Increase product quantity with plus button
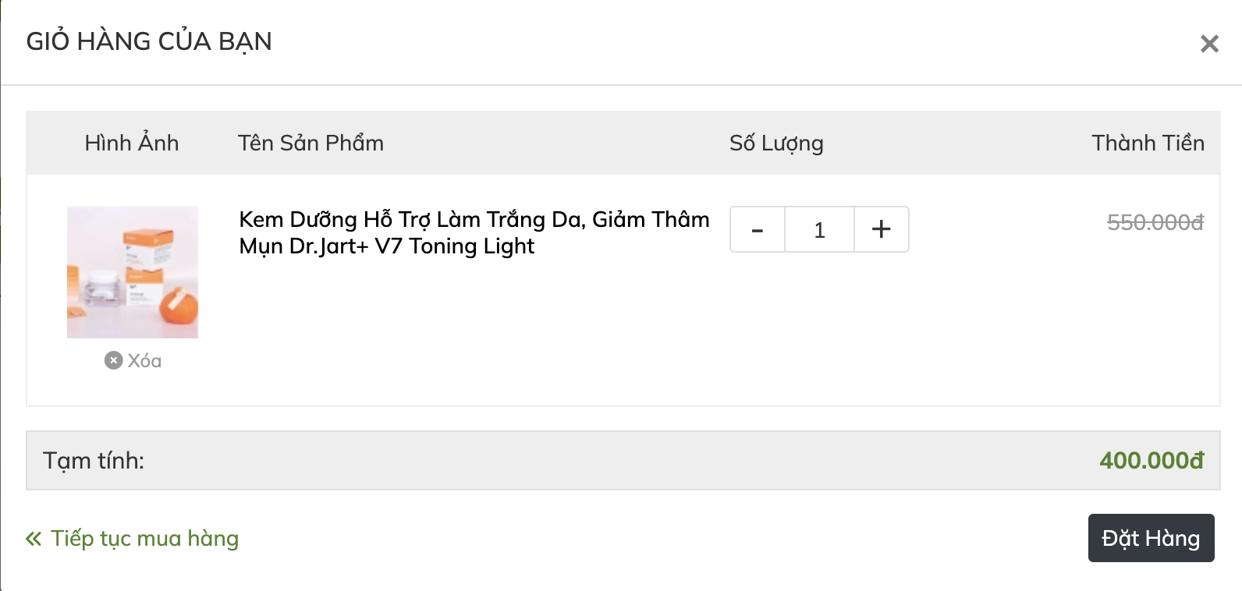 coord(882,229)
